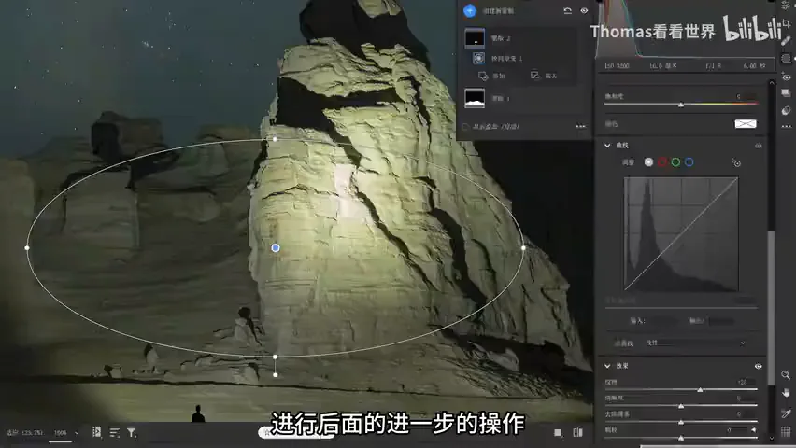Select the Edit sliders tool icon
The width and height of the screenshot is (796, 448).
pos(786,7)
